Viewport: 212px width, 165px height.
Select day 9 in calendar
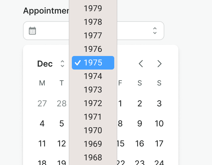coord(140,123)
